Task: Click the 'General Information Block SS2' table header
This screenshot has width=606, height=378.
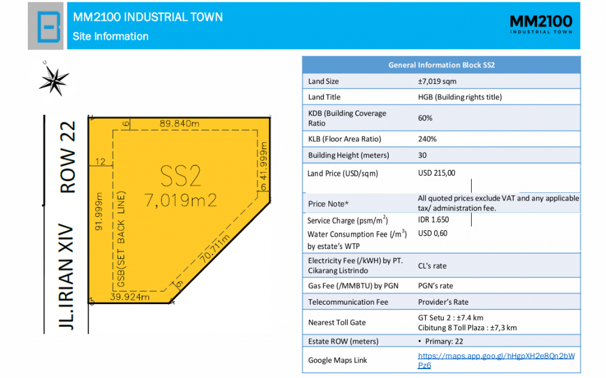Action: (x=441, y=65)
